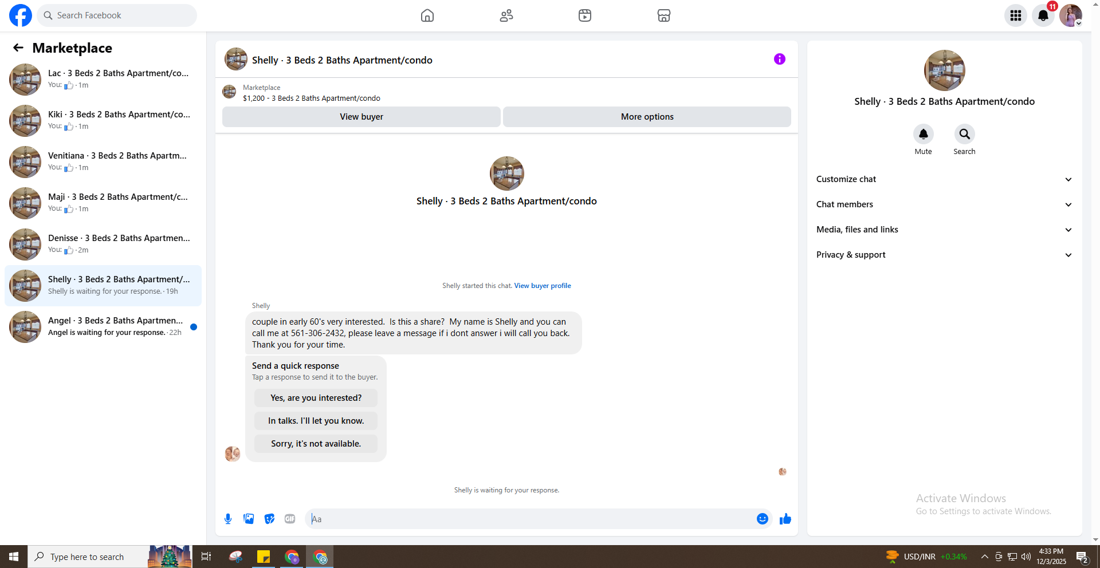Open the Venitiana conversation
1100x568 pixels.
[103, 162]
